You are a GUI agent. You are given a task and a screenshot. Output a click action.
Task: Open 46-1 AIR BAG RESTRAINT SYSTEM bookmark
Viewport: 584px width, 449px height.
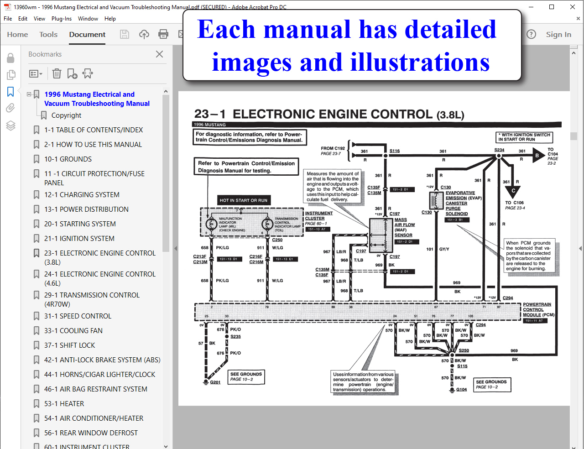(96, 389)
